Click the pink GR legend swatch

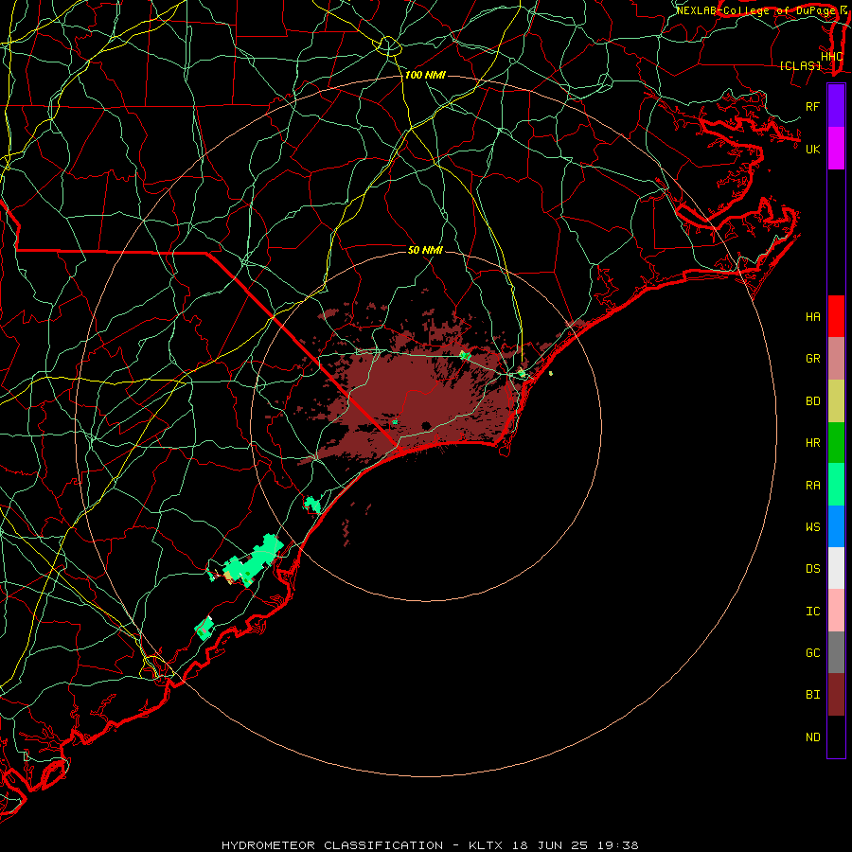pos(836,359)
